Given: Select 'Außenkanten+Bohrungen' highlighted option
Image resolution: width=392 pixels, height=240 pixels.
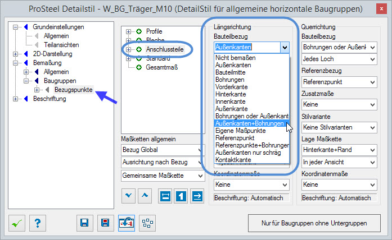Looking at the screenshot, I should (252, 123).
